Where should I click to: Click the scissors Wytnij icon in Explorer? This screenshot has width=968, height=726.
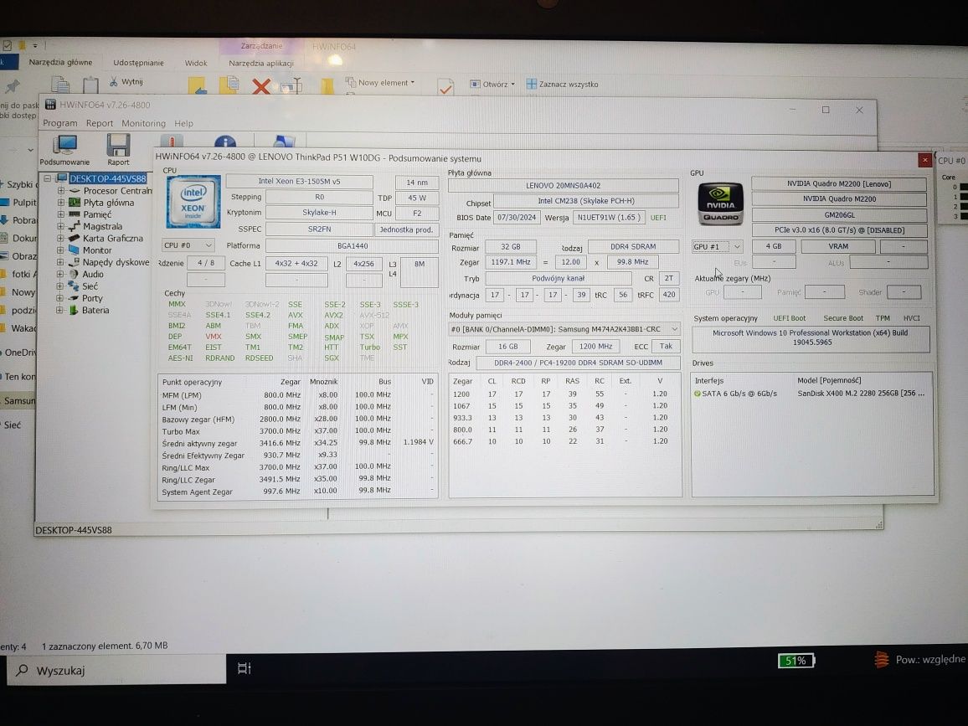[114, 81]
